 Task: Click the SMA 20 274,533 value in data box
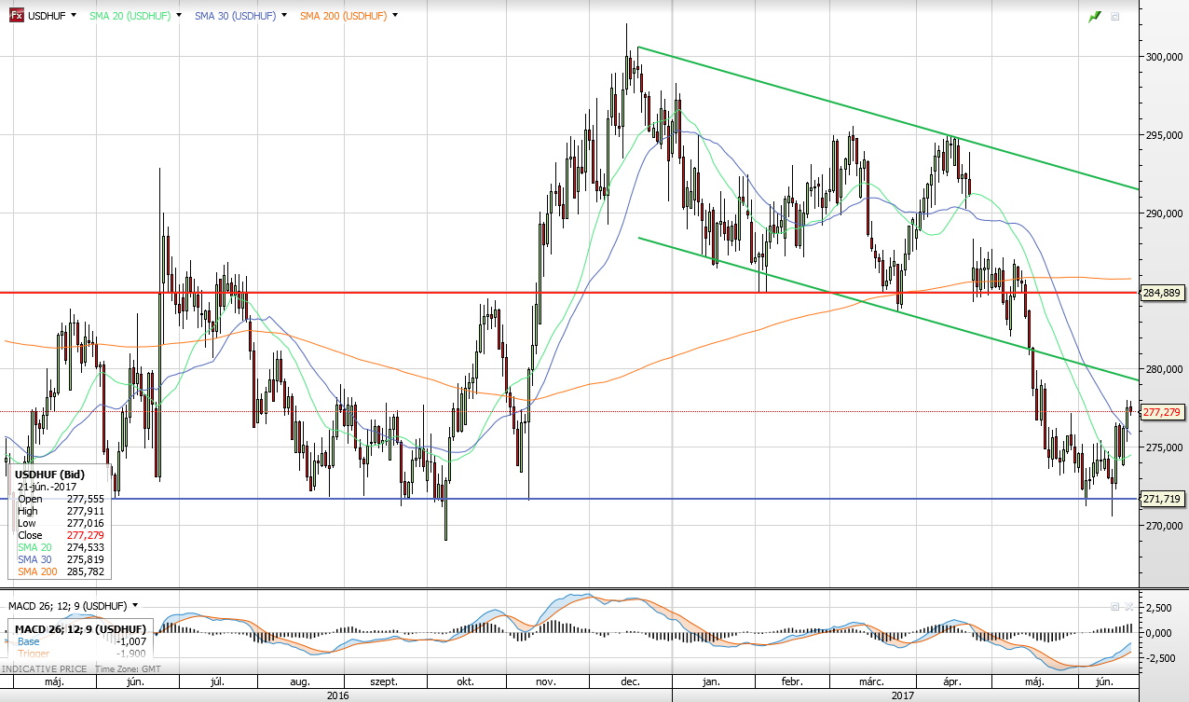pos(85,547)
